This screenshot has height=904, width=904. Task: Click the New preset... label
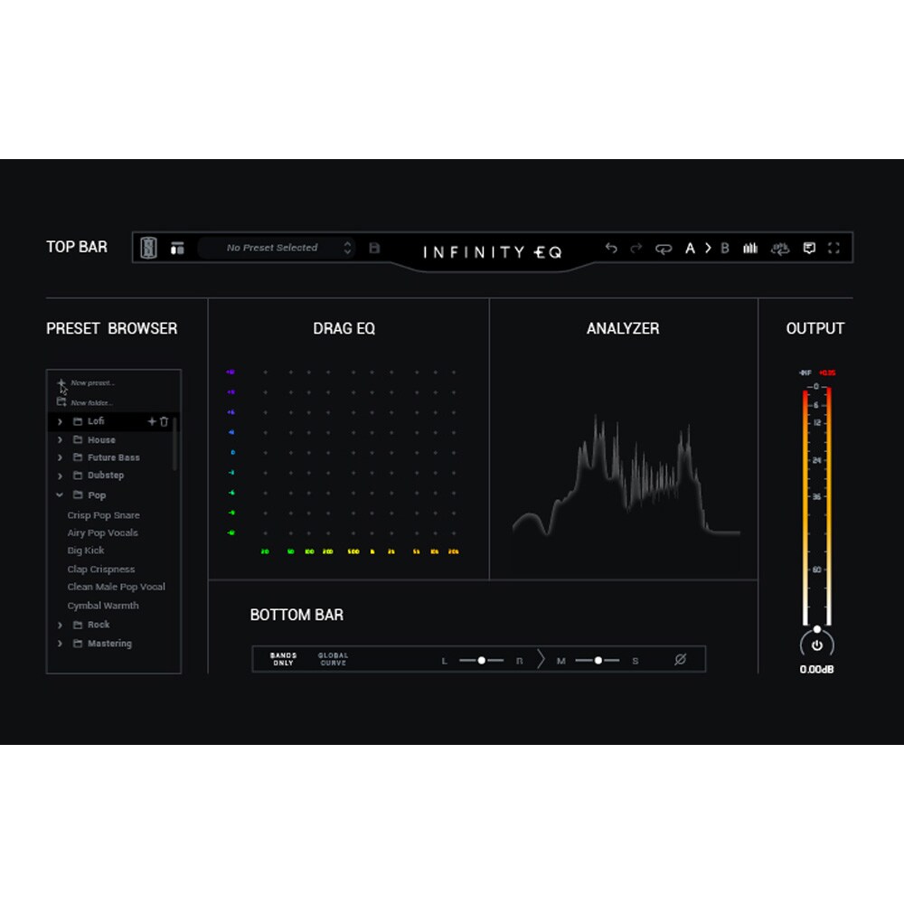pyautogui.click(x=92, y=382)
